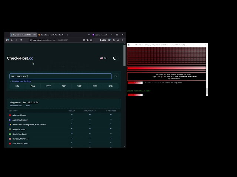The image size is (237, 177).
Task: Select the MTR check tab
Action: 95,86
